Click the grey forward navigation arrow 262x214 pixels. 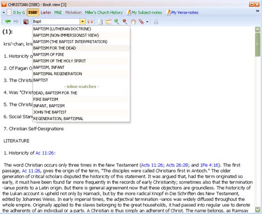16,22
